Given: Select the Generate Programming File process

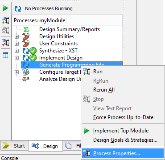Looking at the screenshot, I should coord(72,65).
